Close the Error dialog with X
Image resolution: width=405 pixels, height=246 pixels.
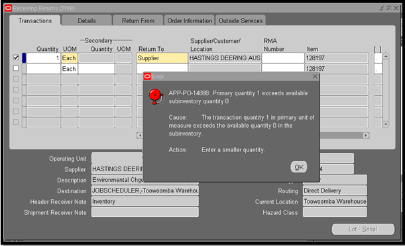coord(315,76)
